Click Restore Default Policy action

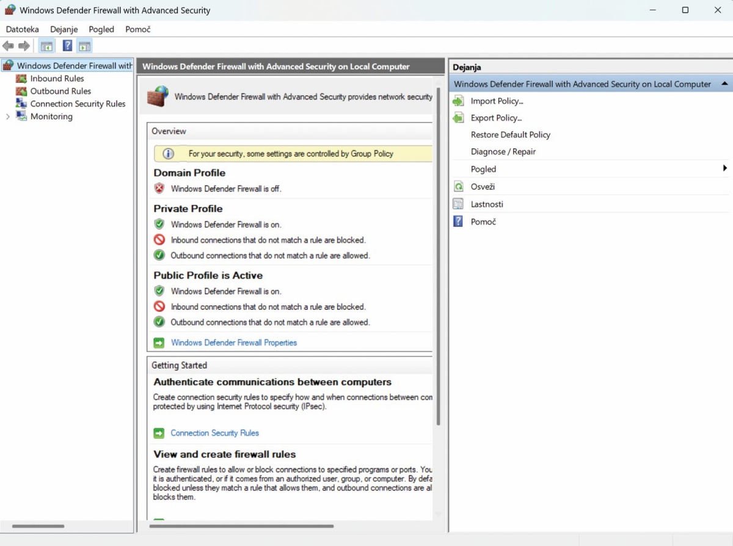point(510,135)
